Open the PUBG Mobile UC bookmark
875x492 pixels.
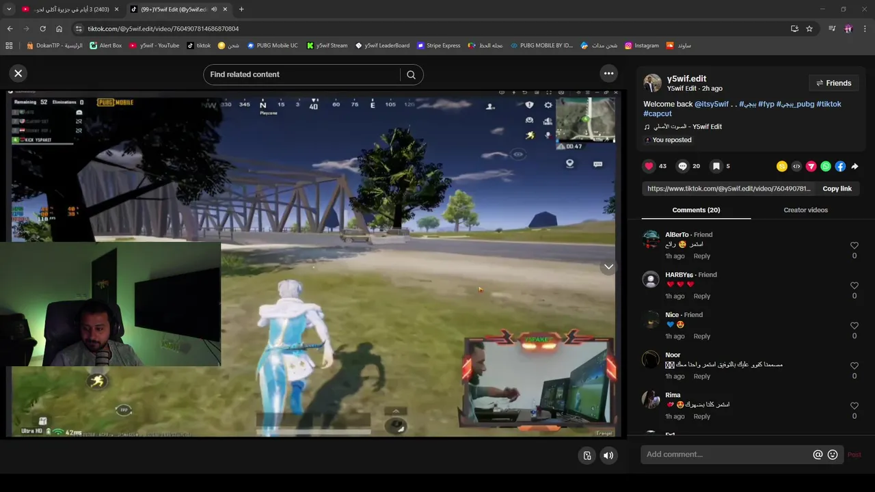point(272,46)
